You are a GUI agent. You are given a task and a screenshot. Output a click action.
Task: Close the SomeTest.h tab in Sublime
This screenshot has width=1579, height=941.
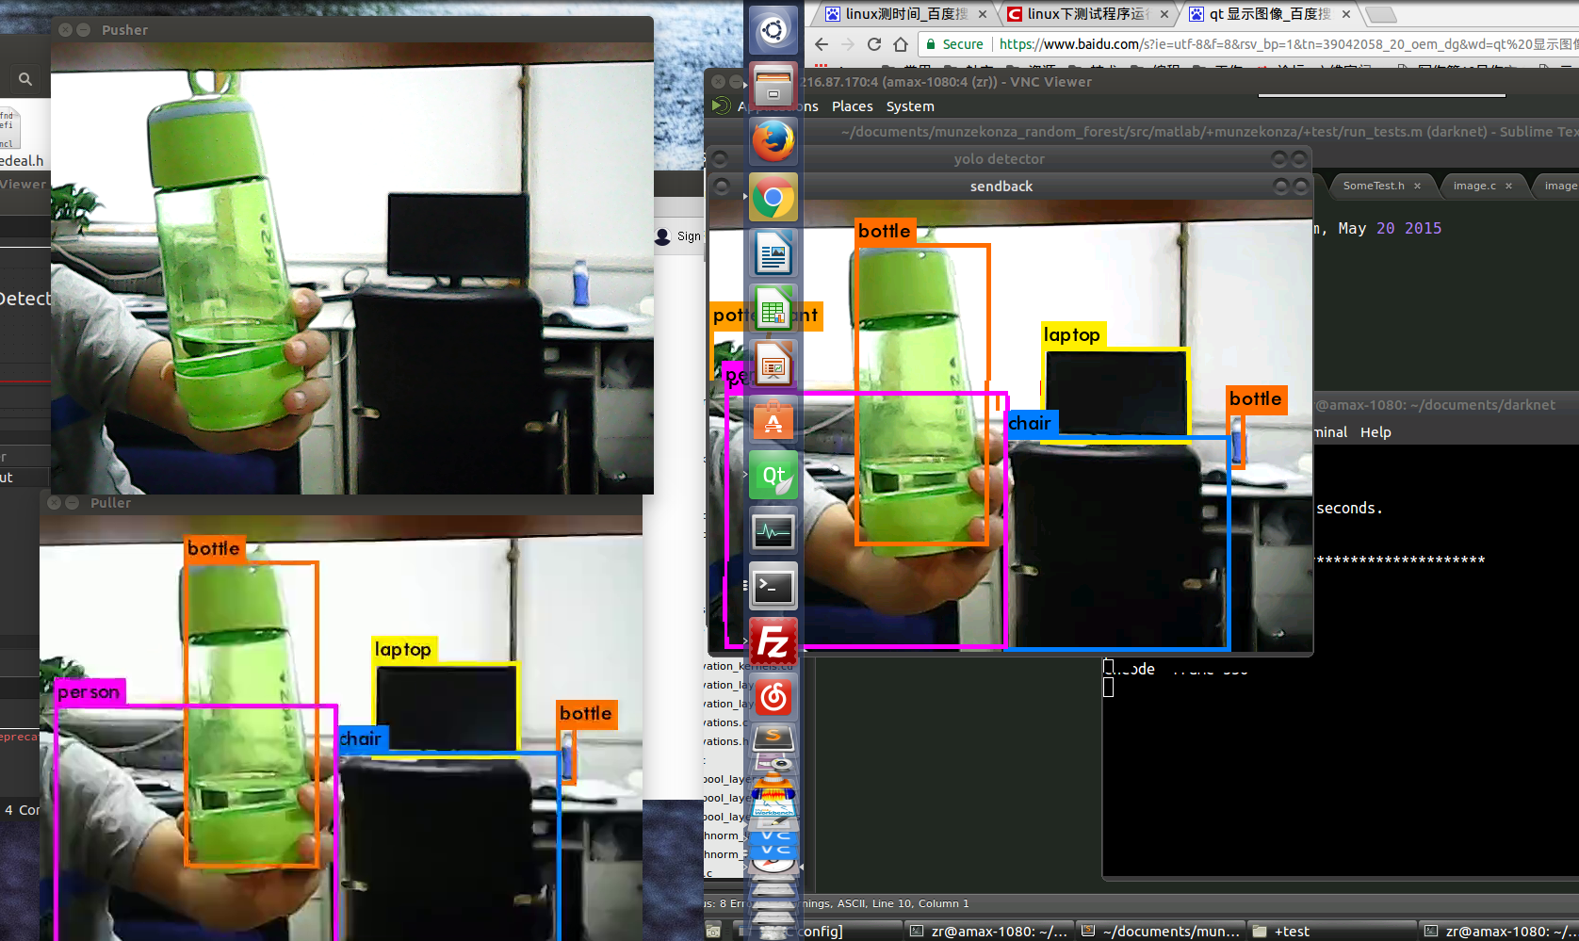(x=1417, y=186)
